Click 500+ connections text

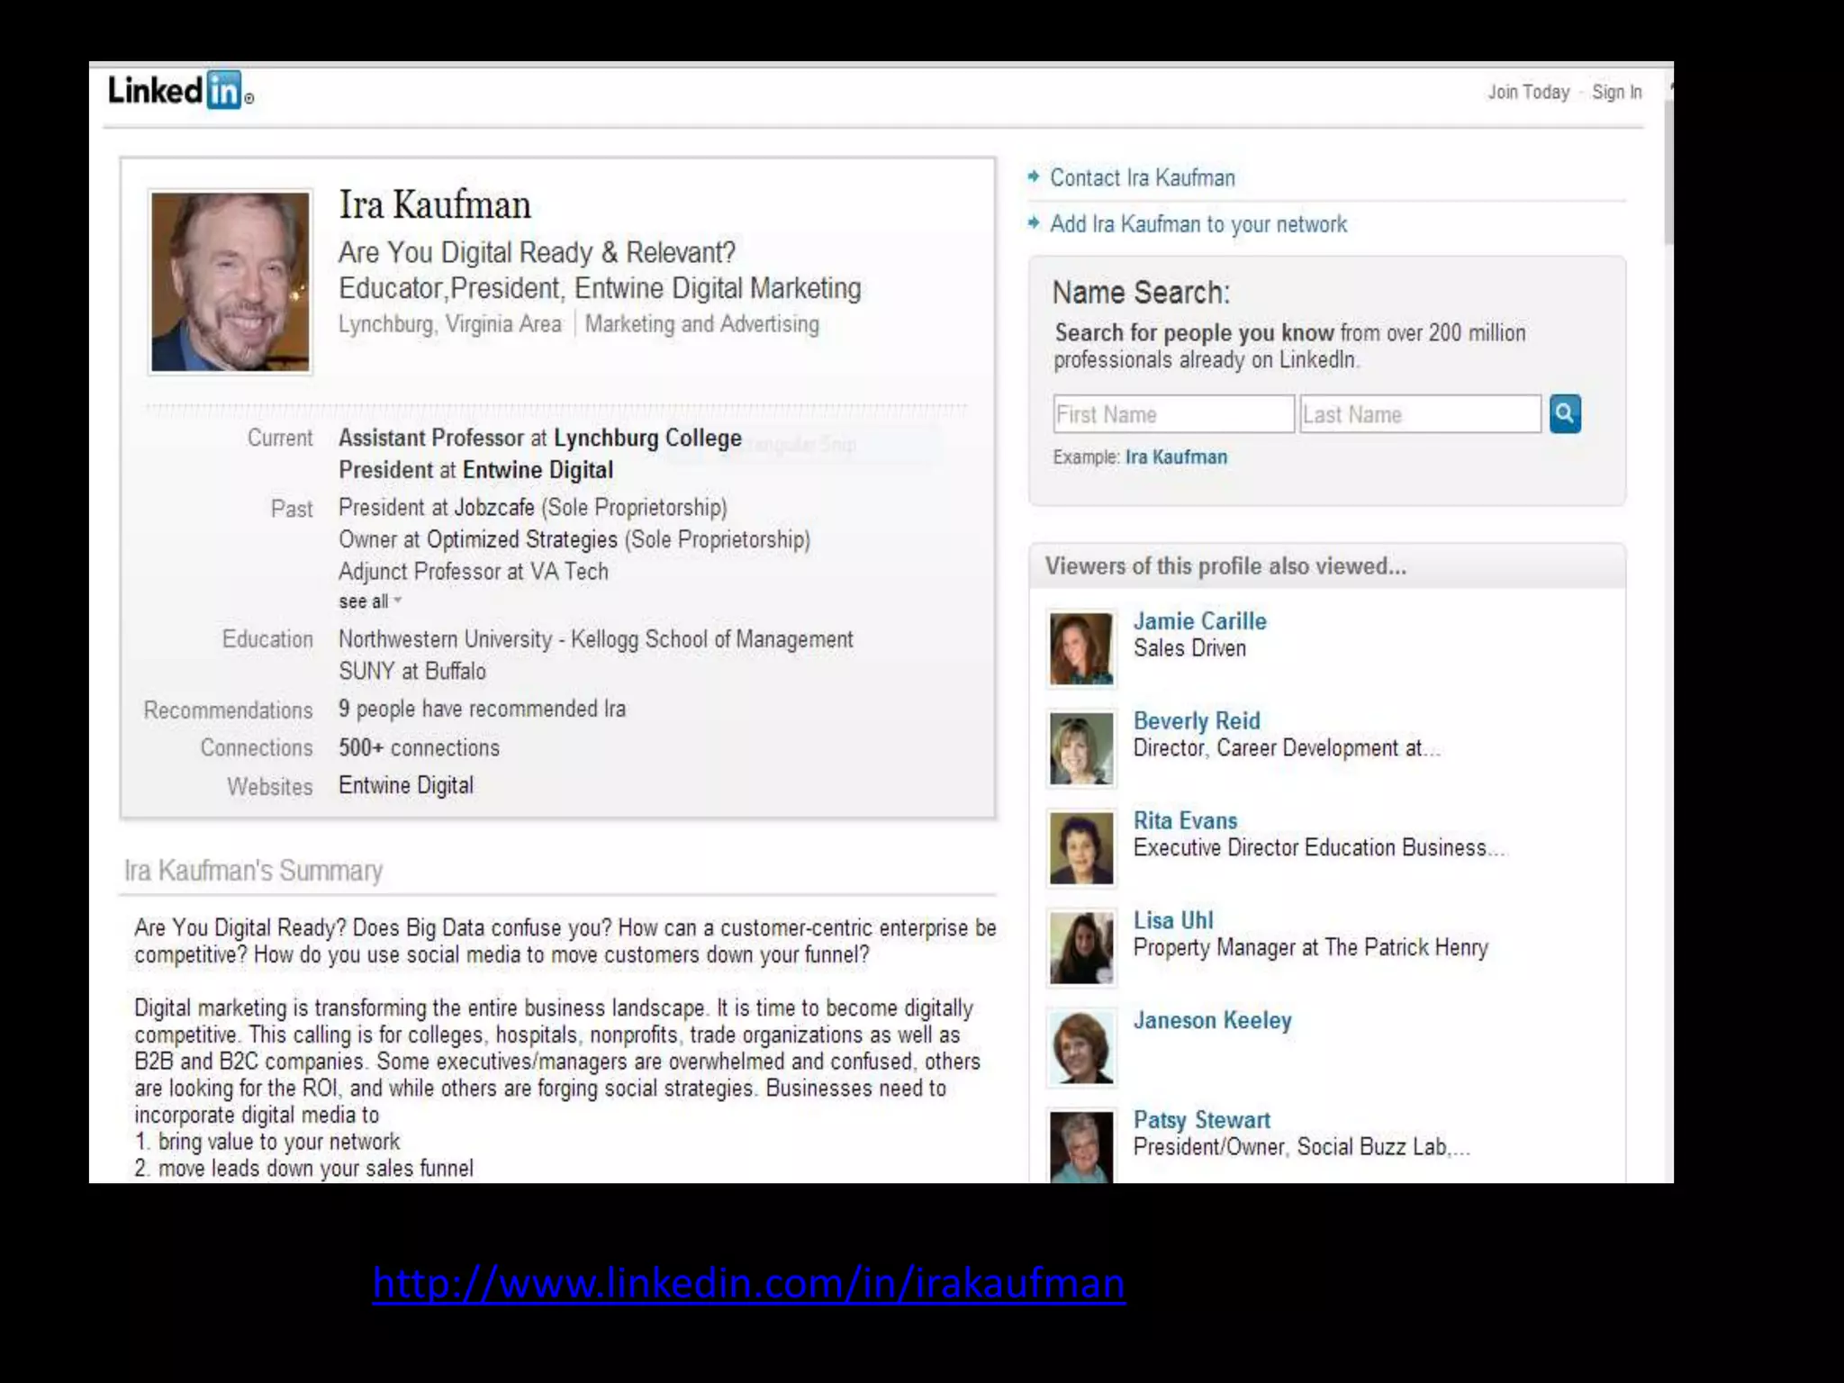pyautogui.click(x=419, y=748)
